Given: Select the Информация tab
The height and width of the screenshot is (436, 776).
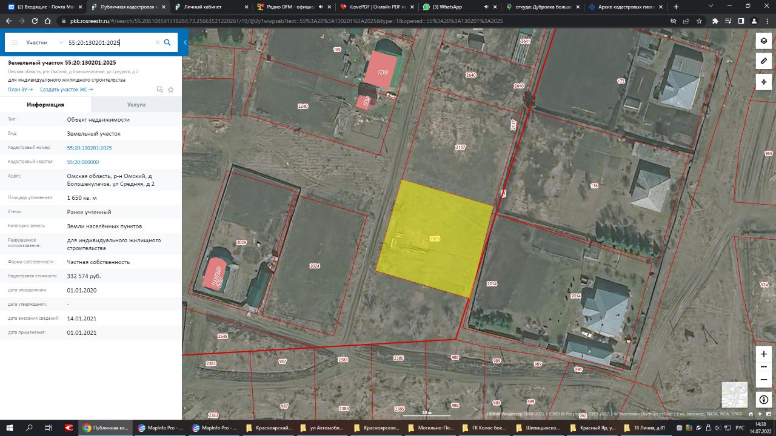Looking at the screenshot, I should (x=45, y=105).
